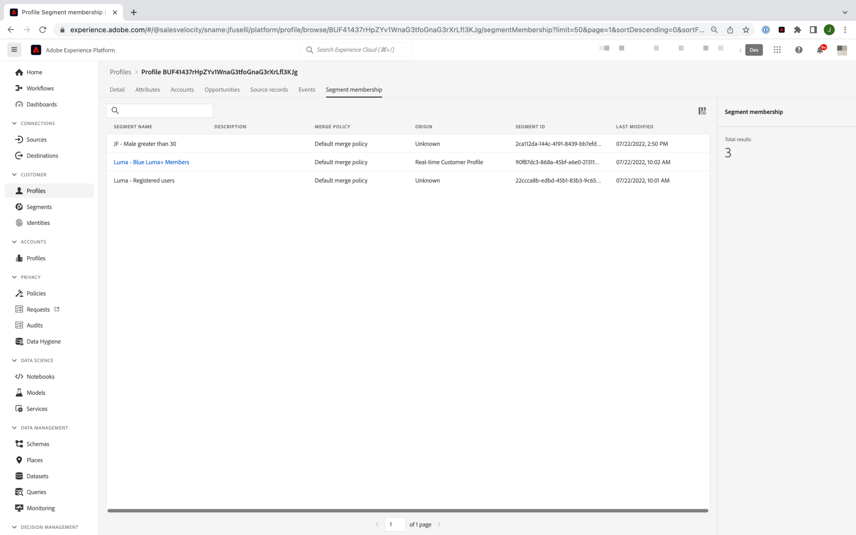This screenshot has width=856, height=535.
Task: Switch to the Attributes tab
Action: (147, 89)
